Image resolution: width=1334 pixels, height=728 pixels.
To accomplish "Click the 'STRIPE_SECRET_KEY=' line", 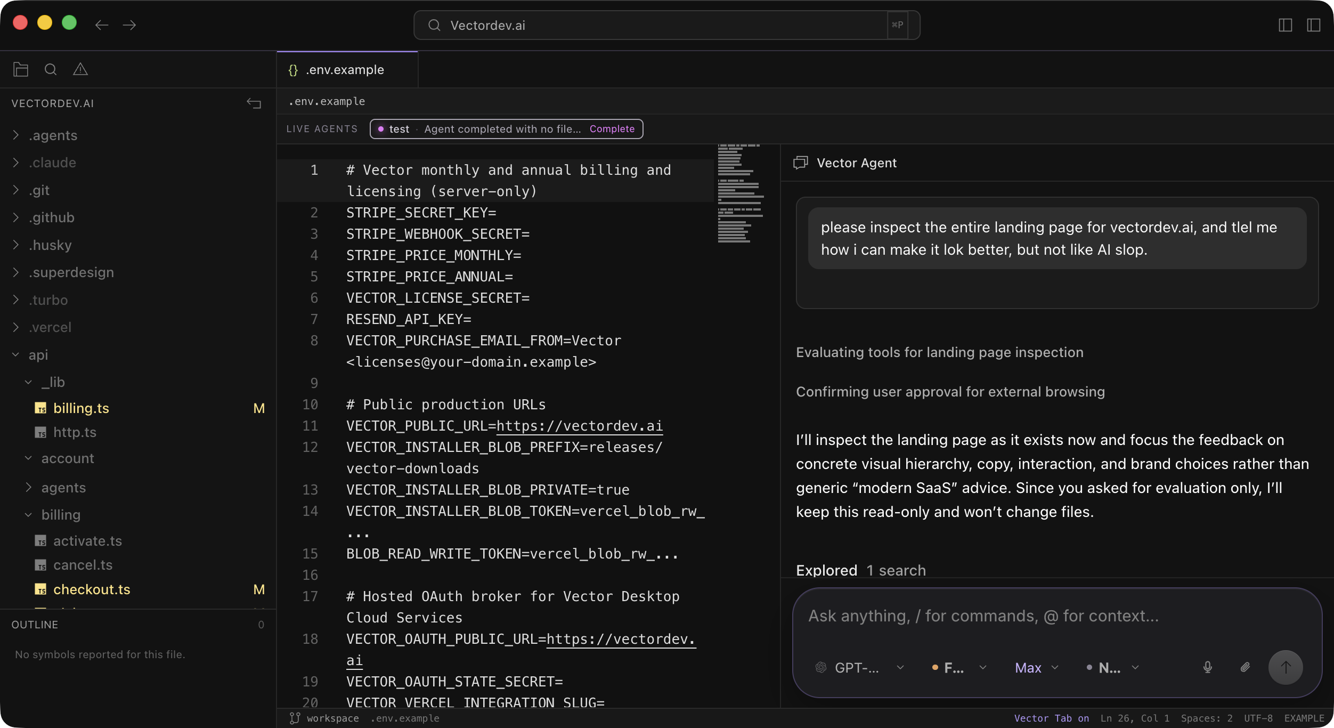I will click(x=421, y=213).
